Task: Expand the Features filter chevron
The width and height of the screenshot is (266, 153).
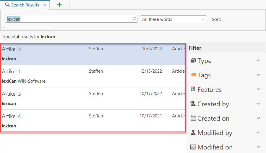Action: point(258,89)
